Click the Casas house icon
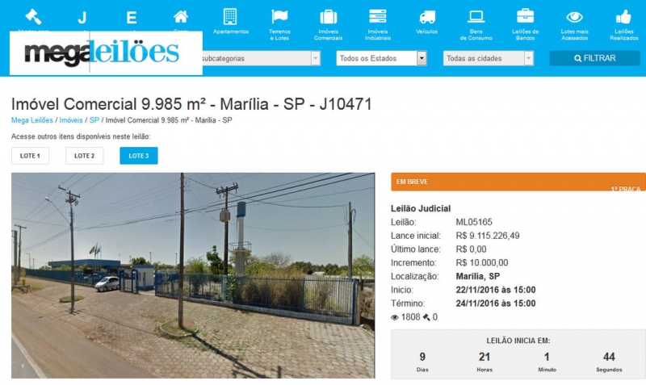Screen dimensions: 646x385 [x=180, y=17]
